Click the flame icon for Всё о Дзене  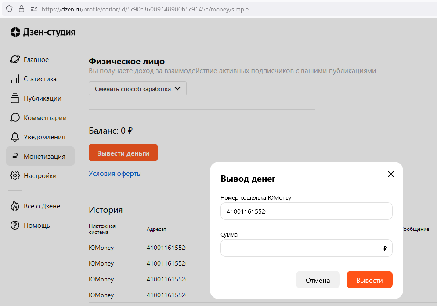(15, 206)
